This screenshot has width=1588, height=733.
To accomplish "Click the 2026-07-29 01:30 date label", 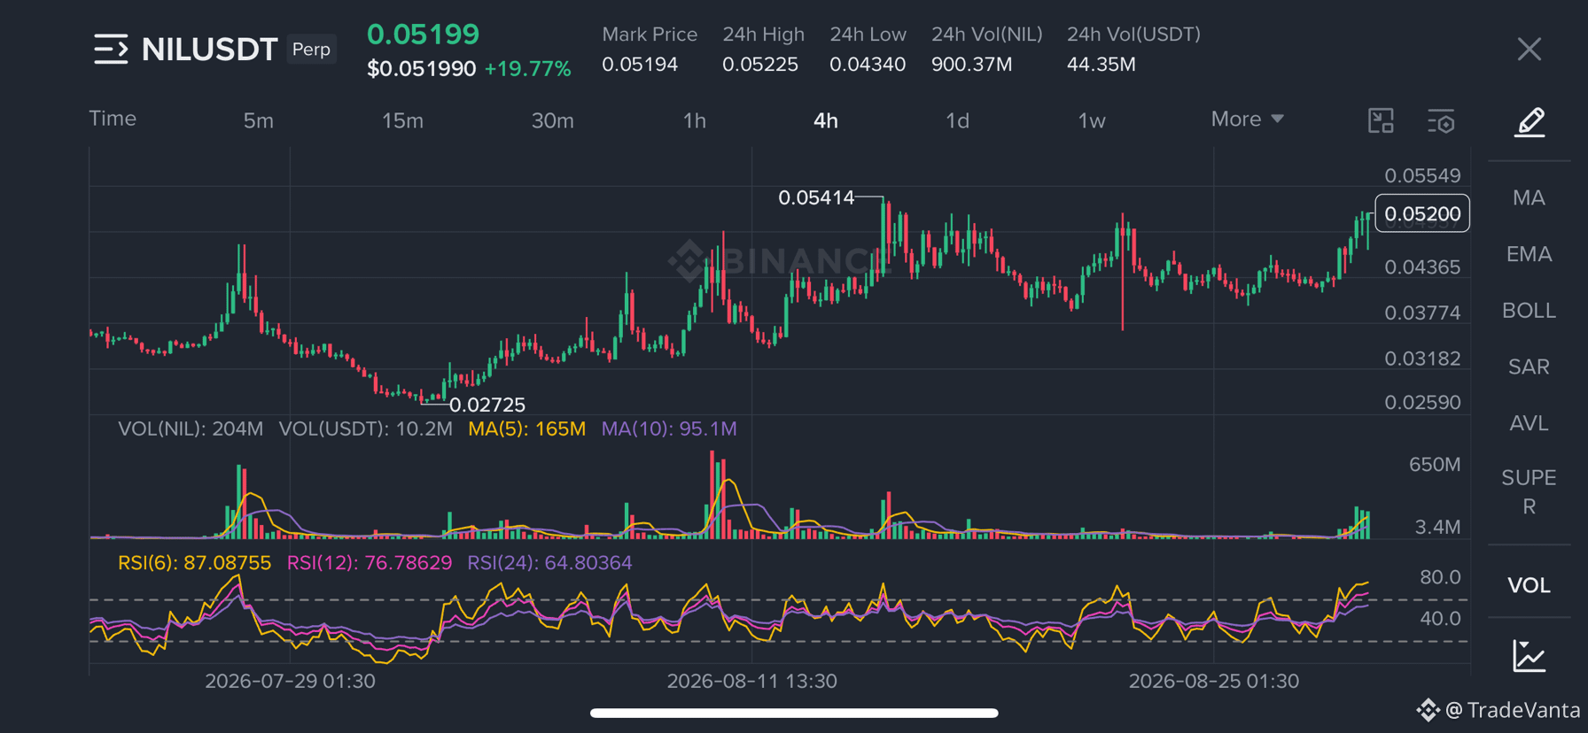I will [x=290, y=681].
